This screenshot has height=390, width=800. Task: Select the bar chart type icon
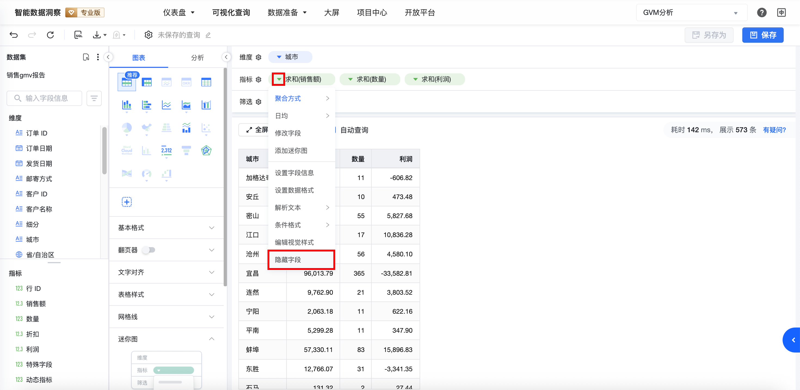[x=127, y=105]
